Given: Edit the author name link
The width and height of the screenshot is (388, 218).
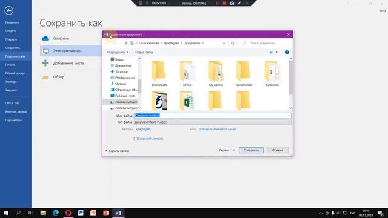Looking at the screenshot, I should [143, 129].
